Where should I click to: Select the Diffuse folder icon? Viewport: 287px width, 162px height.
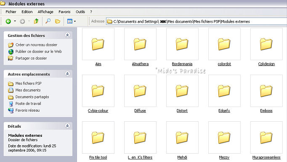140,91
